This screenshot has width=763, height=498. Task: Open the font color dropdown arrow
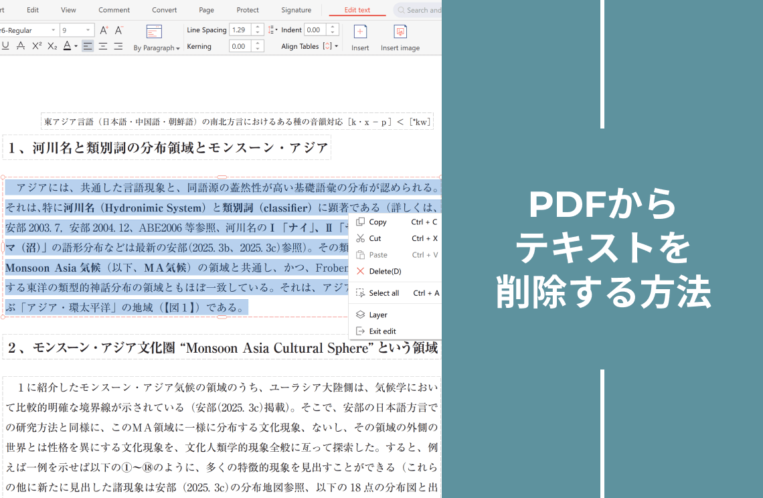(76, 46)
